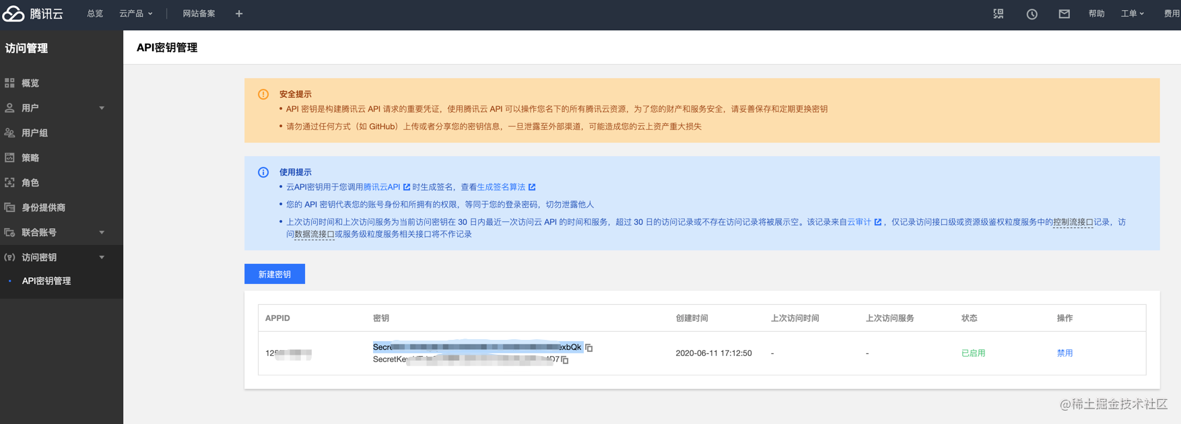This screenshot has width=1181, height=424.
Task: Click the 状态 column header
Action: (x=969, y=318)
